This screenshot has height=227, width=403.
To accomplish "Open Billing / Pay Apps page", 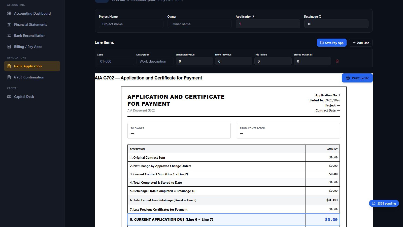I will click(32, 47).
